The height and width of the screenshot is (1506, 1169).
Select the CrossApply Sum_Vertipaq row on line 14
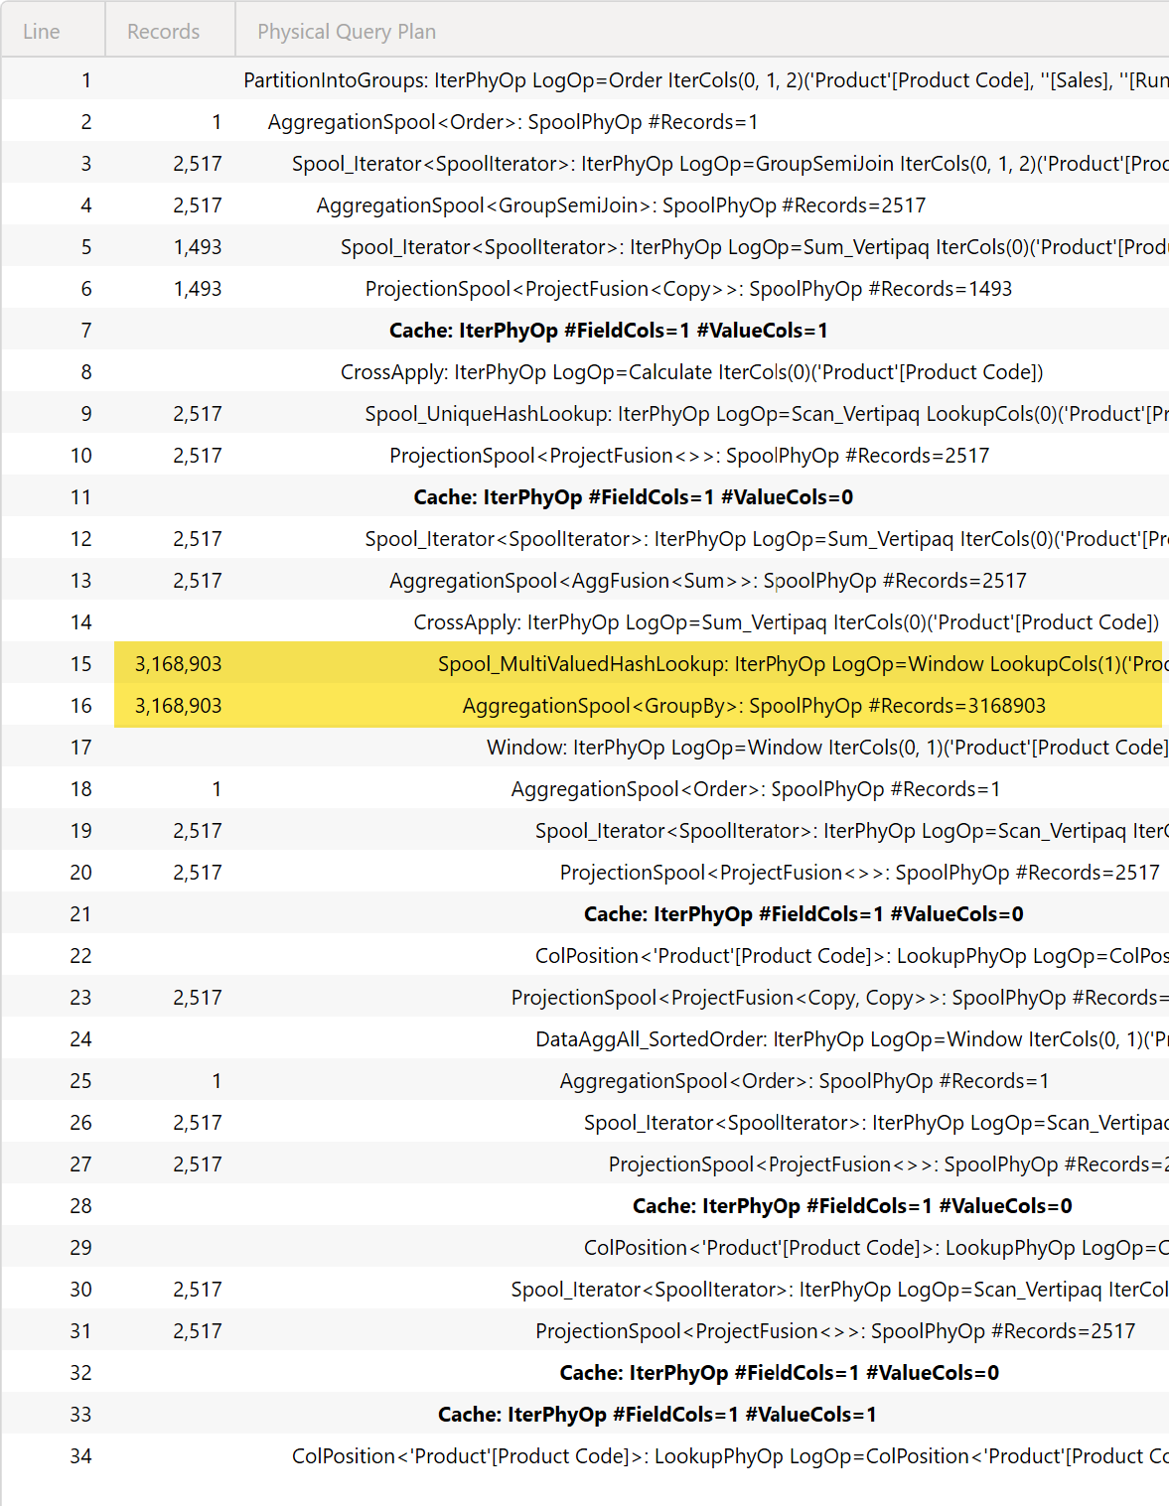tap(786, 622)
